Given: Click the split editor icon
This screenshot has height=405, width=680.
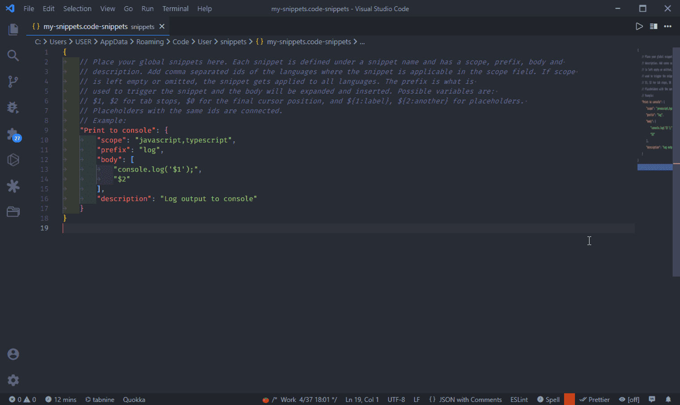Looking at the screenshot, I should coord(654,26).
